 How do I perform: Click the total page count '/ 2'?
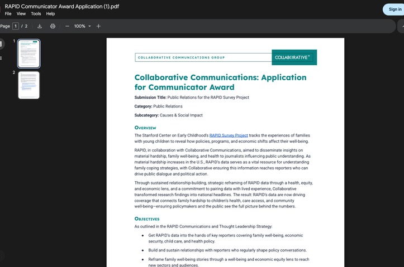click(24, 26)
